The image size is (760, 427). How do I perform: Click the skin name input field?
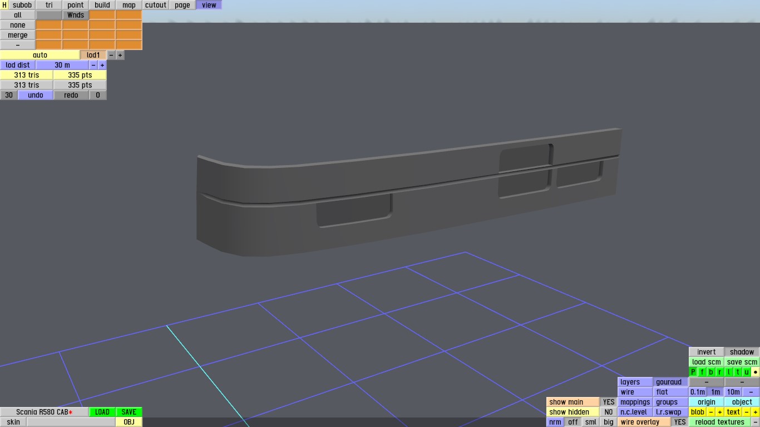pos(71,422)
